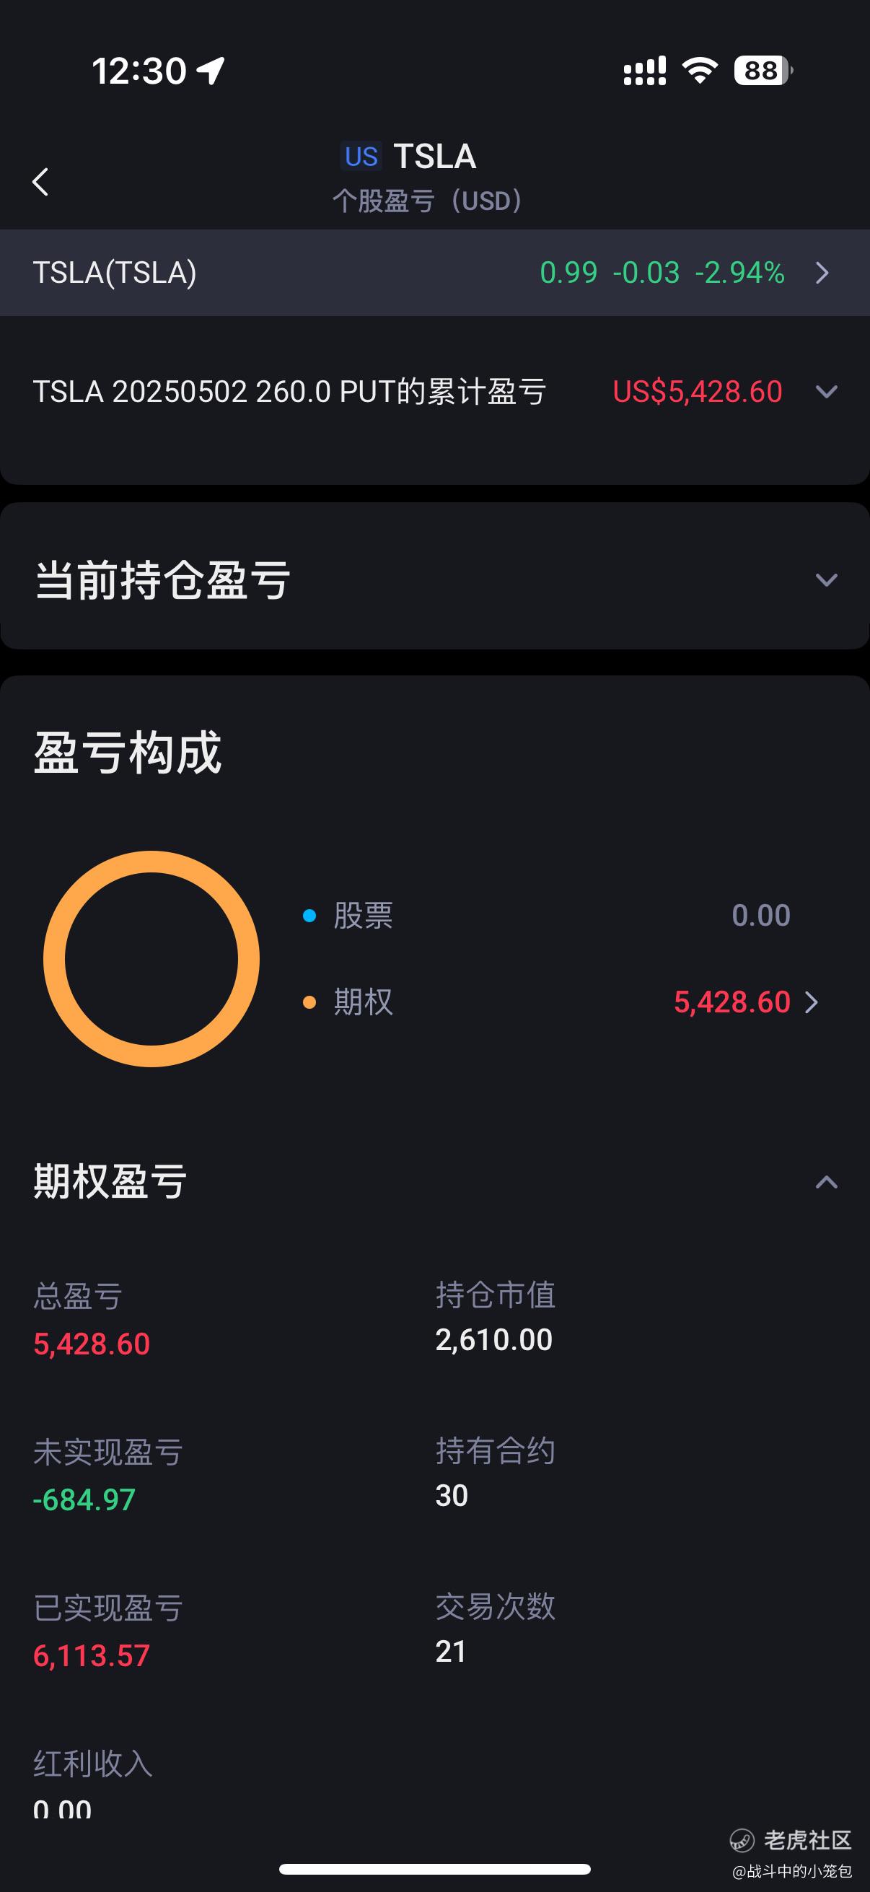
Task: Tap the battery status indicator
Action: (763, 71)
